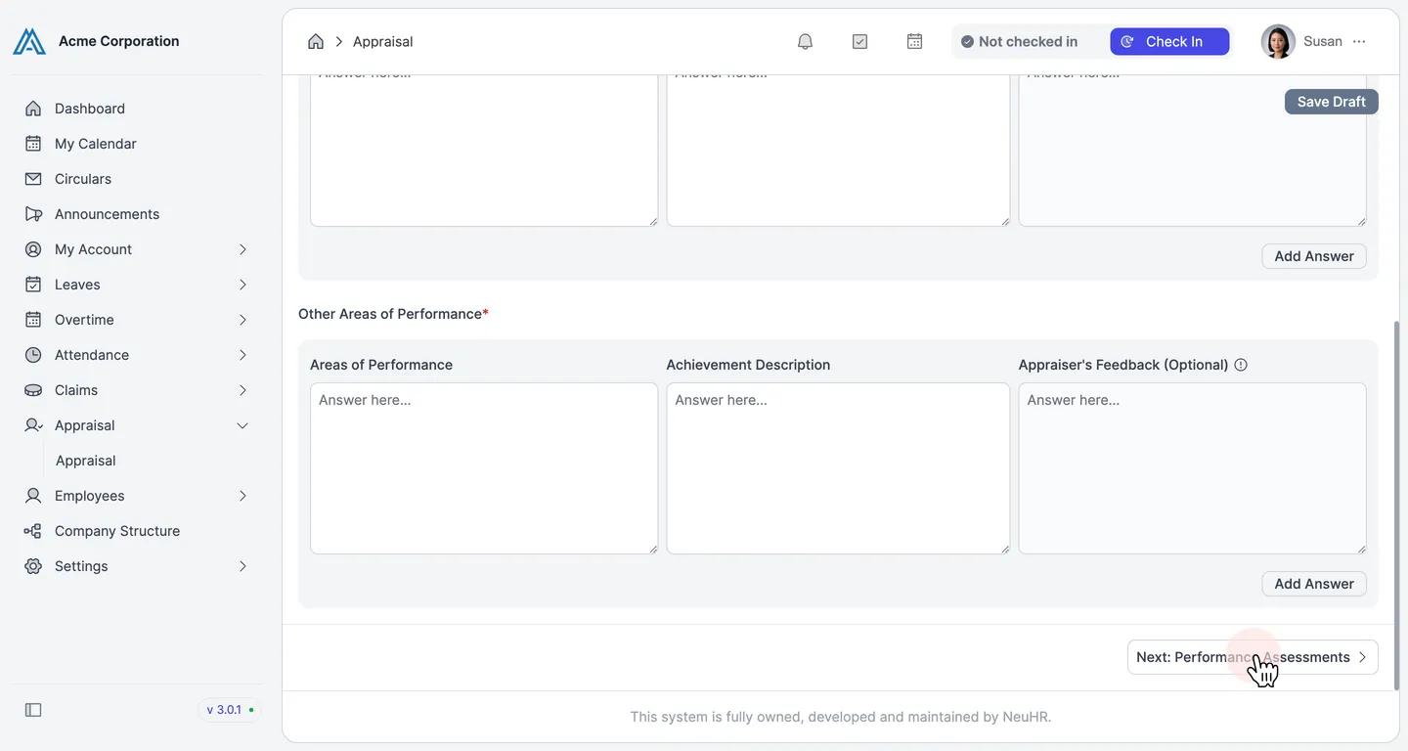Click the My Calendar sidebar icon
The height and width of the screenshot is (751, 1408).
(x=33, y=144)
